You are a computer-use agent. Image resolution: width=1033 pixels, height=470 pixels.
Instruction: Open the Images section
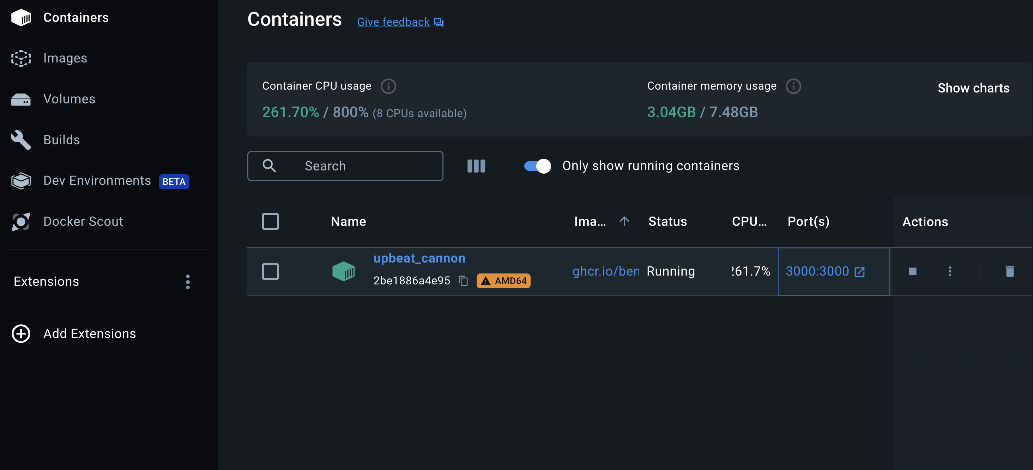[x=65, y=58]
